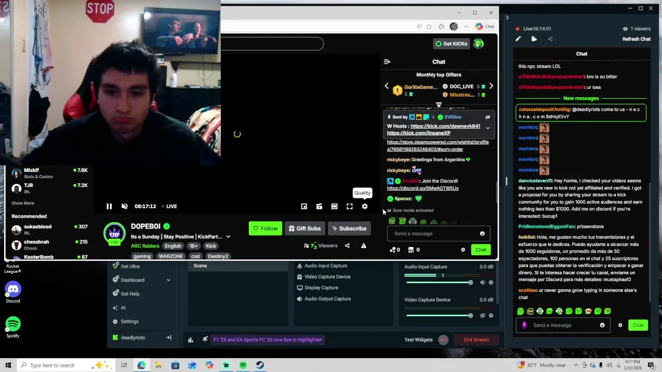Pause the Kick stream video
This screenshot has height=372, width=662.
(109, 206)
